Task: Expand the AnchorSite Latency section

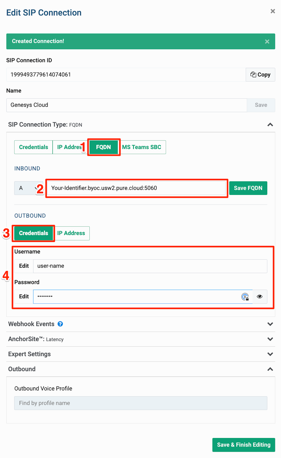Action: pos(270,339)
